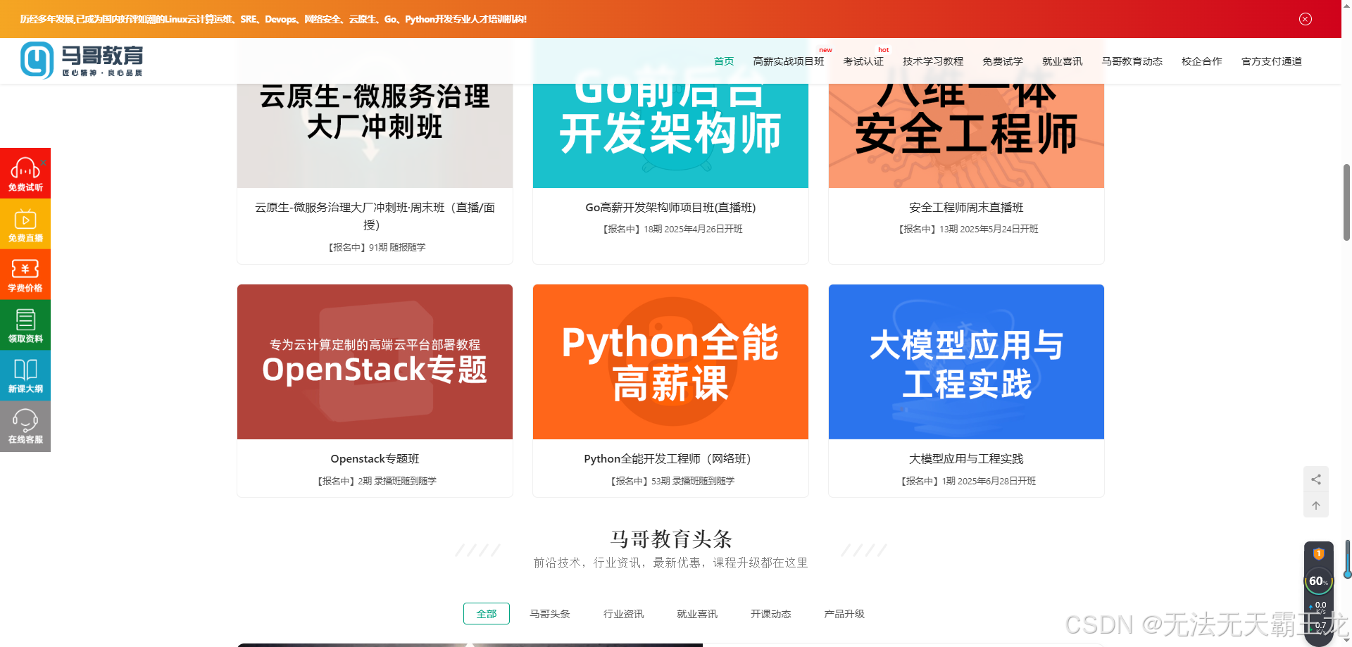Select the 行业资讯 news tab
The image size is (1352, 647).
pos(624,614)
